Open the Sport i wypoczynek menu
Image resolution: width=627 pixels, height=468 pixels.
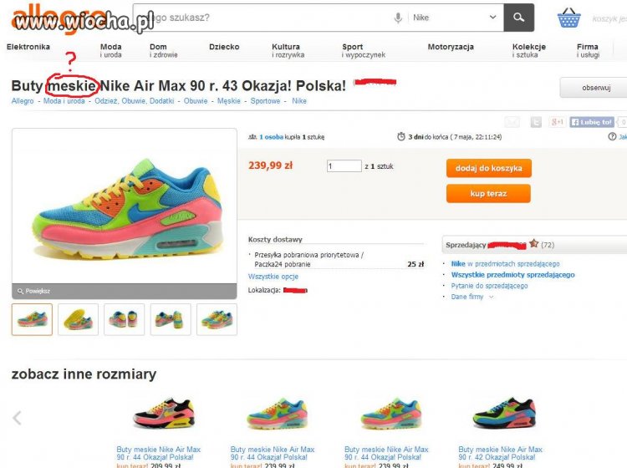363,50
